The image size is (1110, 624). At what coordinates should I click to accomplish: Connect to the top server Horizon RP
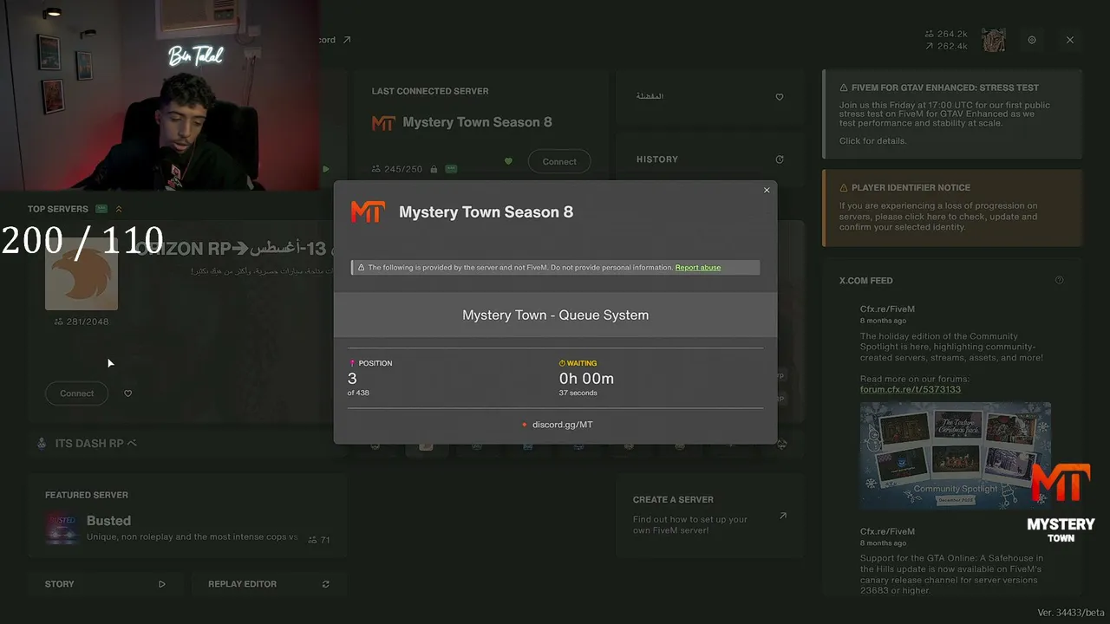77,393
